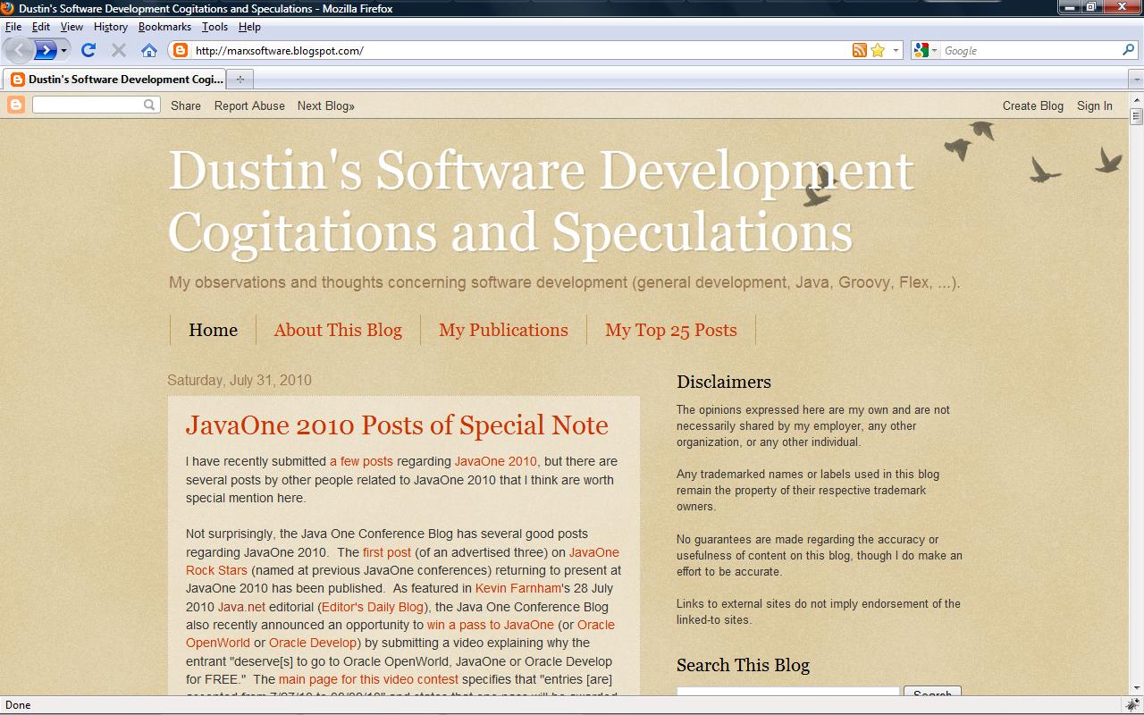The width and height of the screenshot is (1144, 715).
Task: Stop loading with the X icon
Action: pos(118,50)
